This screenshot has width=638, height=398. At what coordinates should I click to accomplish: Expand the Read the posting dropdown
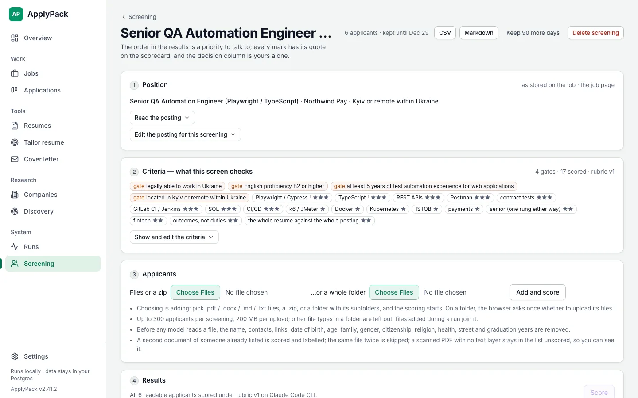tap(162, 118)
